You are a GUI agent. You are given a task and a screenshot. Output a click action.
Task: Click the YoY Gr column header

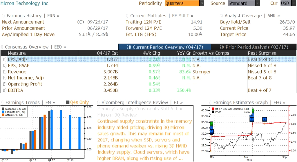click(176, 53)
